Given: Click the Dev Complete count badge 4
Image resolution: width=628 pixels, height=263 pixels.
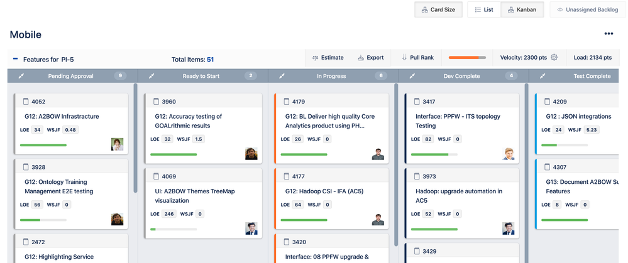Looking at the screenshot, I should (x=511, y=75).
